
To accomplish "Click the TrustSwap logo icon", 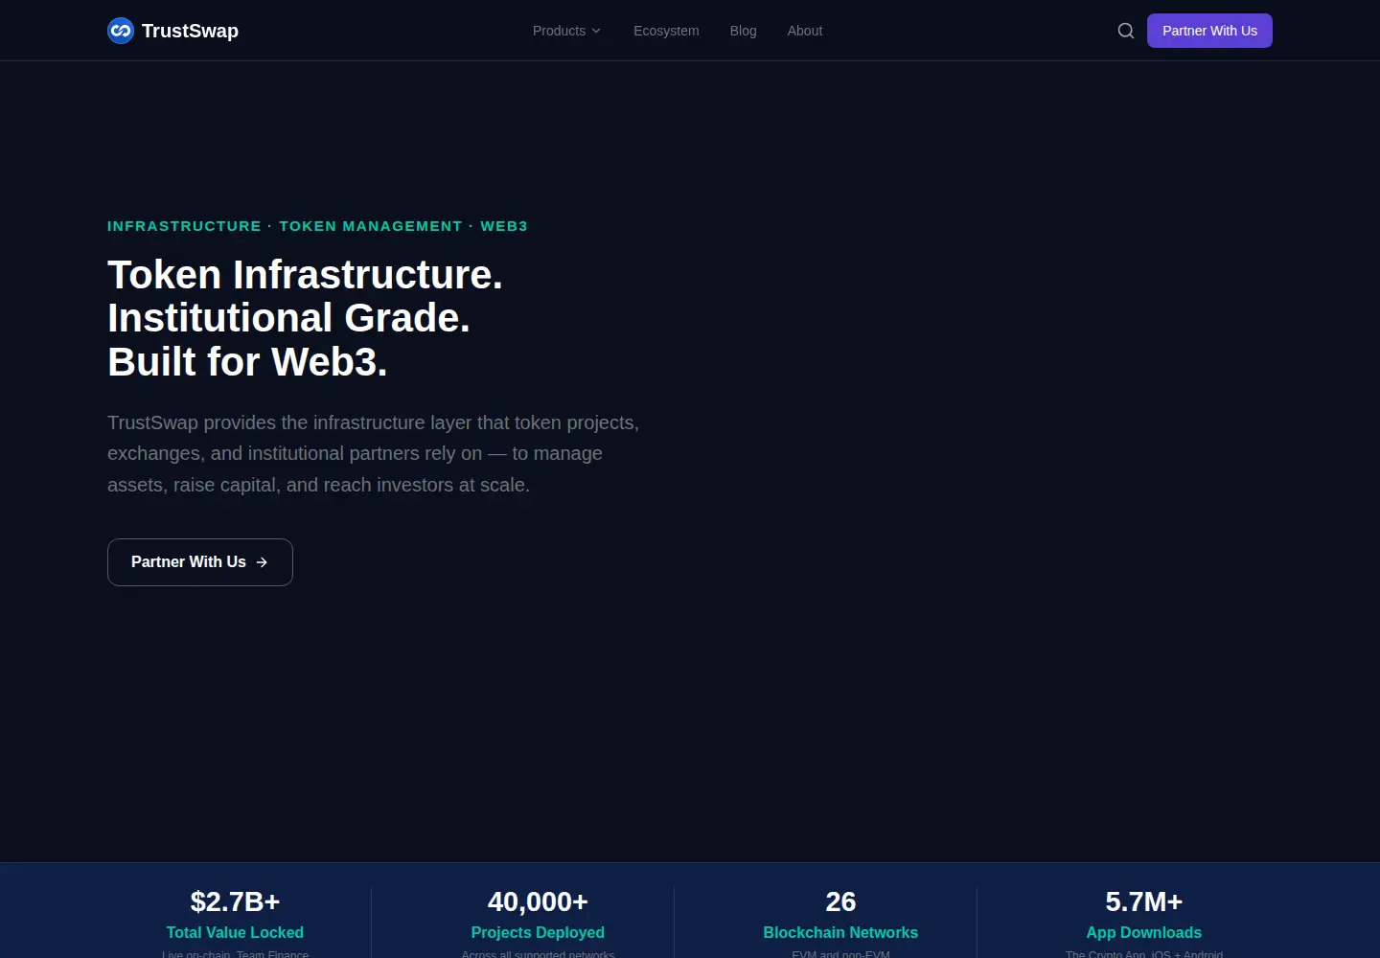I will 121,31.
